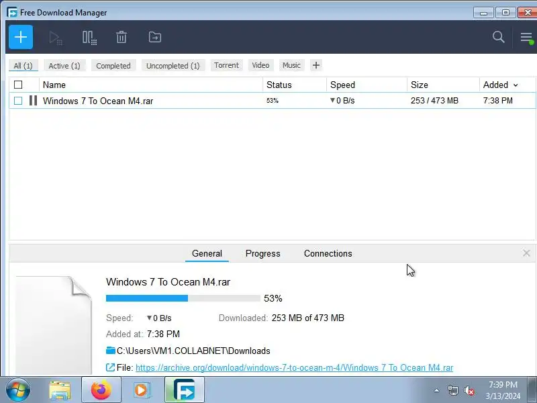Viewport: 537px width, 403px height.
Task: Click the Added at 7:38 PM text
Action: click(143, 334)
